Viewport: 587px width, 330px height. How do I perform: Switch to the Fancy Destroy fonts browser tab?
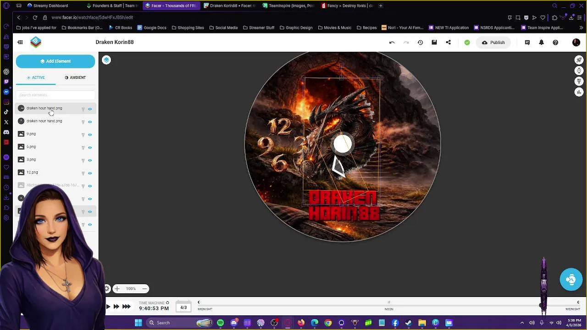[347, 5]
